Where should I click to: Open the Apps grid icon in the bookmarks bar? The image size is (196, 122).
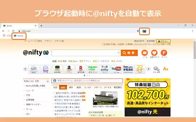4,36
